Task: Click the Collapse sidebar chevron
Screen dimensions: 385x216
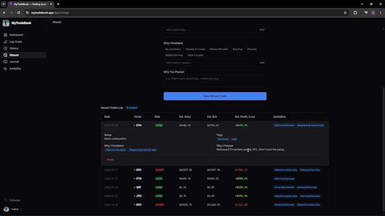Action: coord(6,200)
